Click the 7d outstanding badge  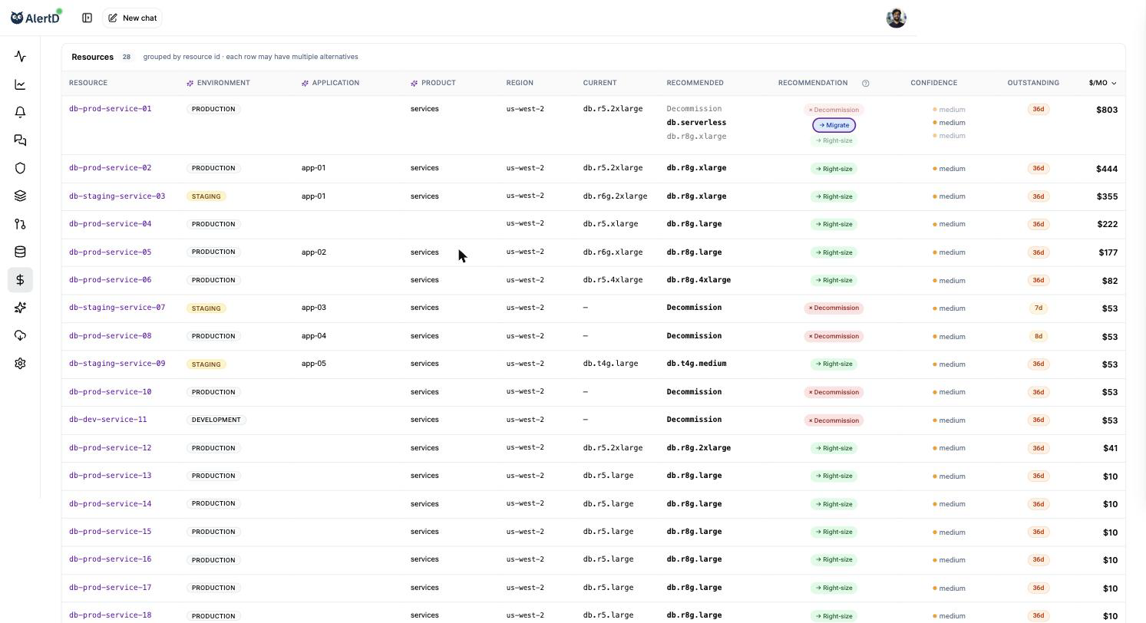pyautogui.click(x=1038, y=308)
